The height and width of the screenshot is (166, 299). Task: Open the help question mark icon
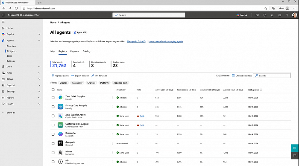click(x=287, y=15)
